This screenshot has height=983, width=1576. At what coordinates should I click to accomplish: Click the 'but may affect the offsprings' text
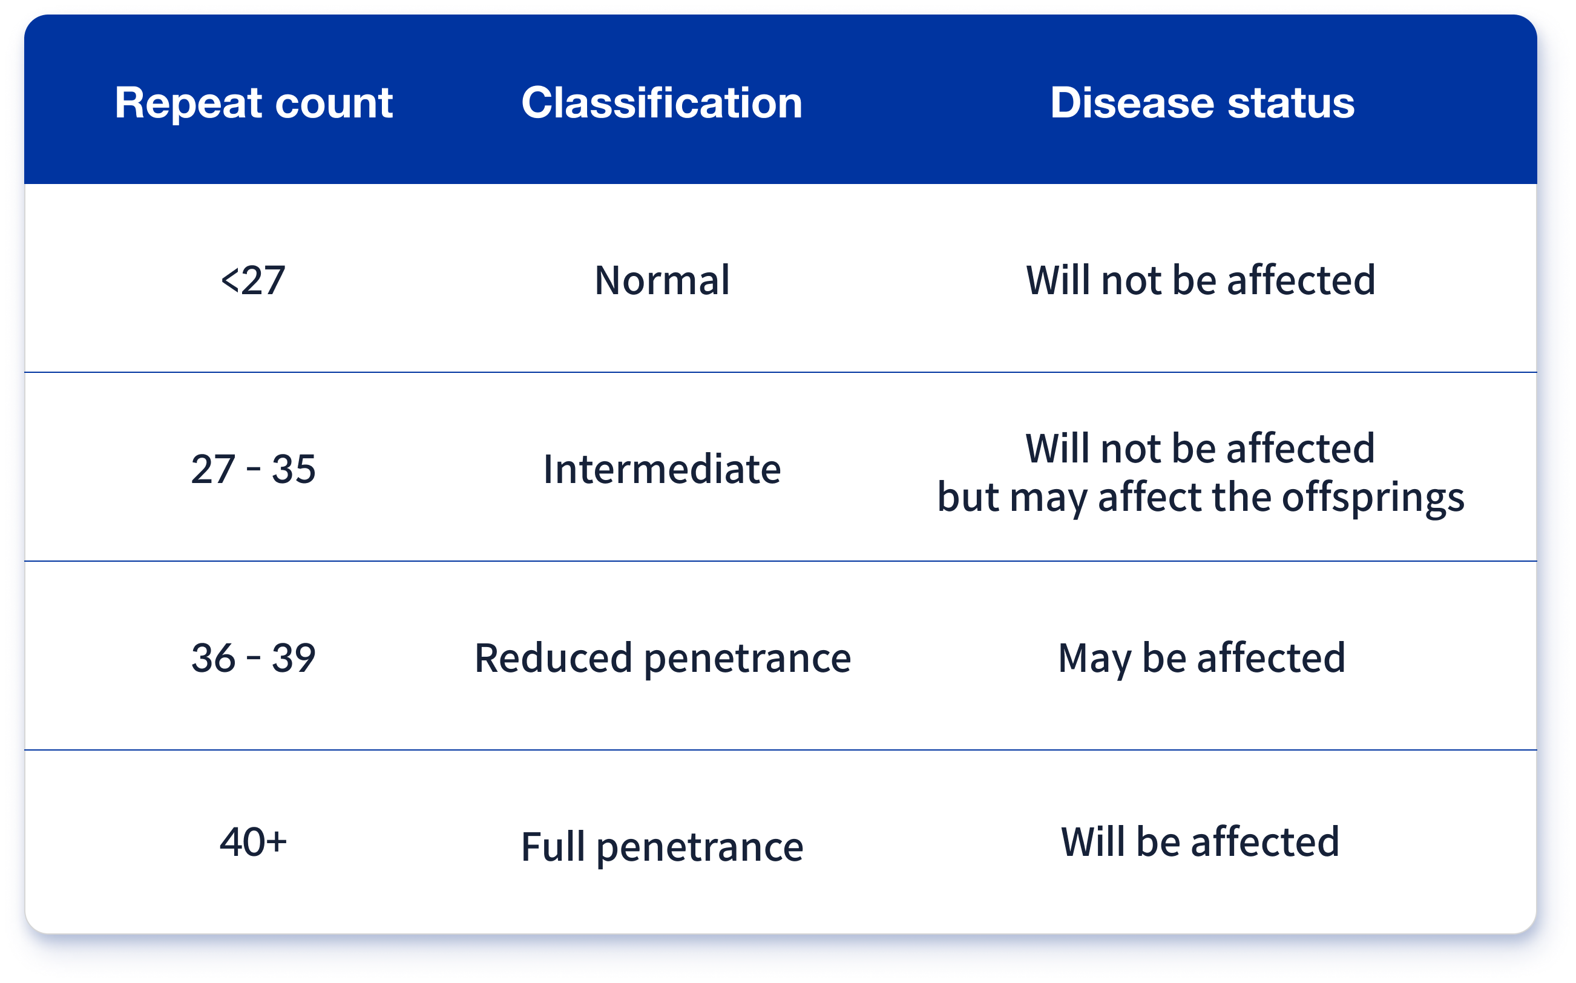click(x=1200, y=498)
